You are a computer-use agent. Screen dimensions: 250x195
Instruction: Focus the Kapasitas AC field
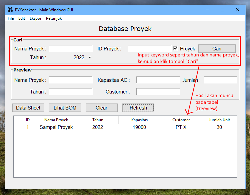coord(158,80)
